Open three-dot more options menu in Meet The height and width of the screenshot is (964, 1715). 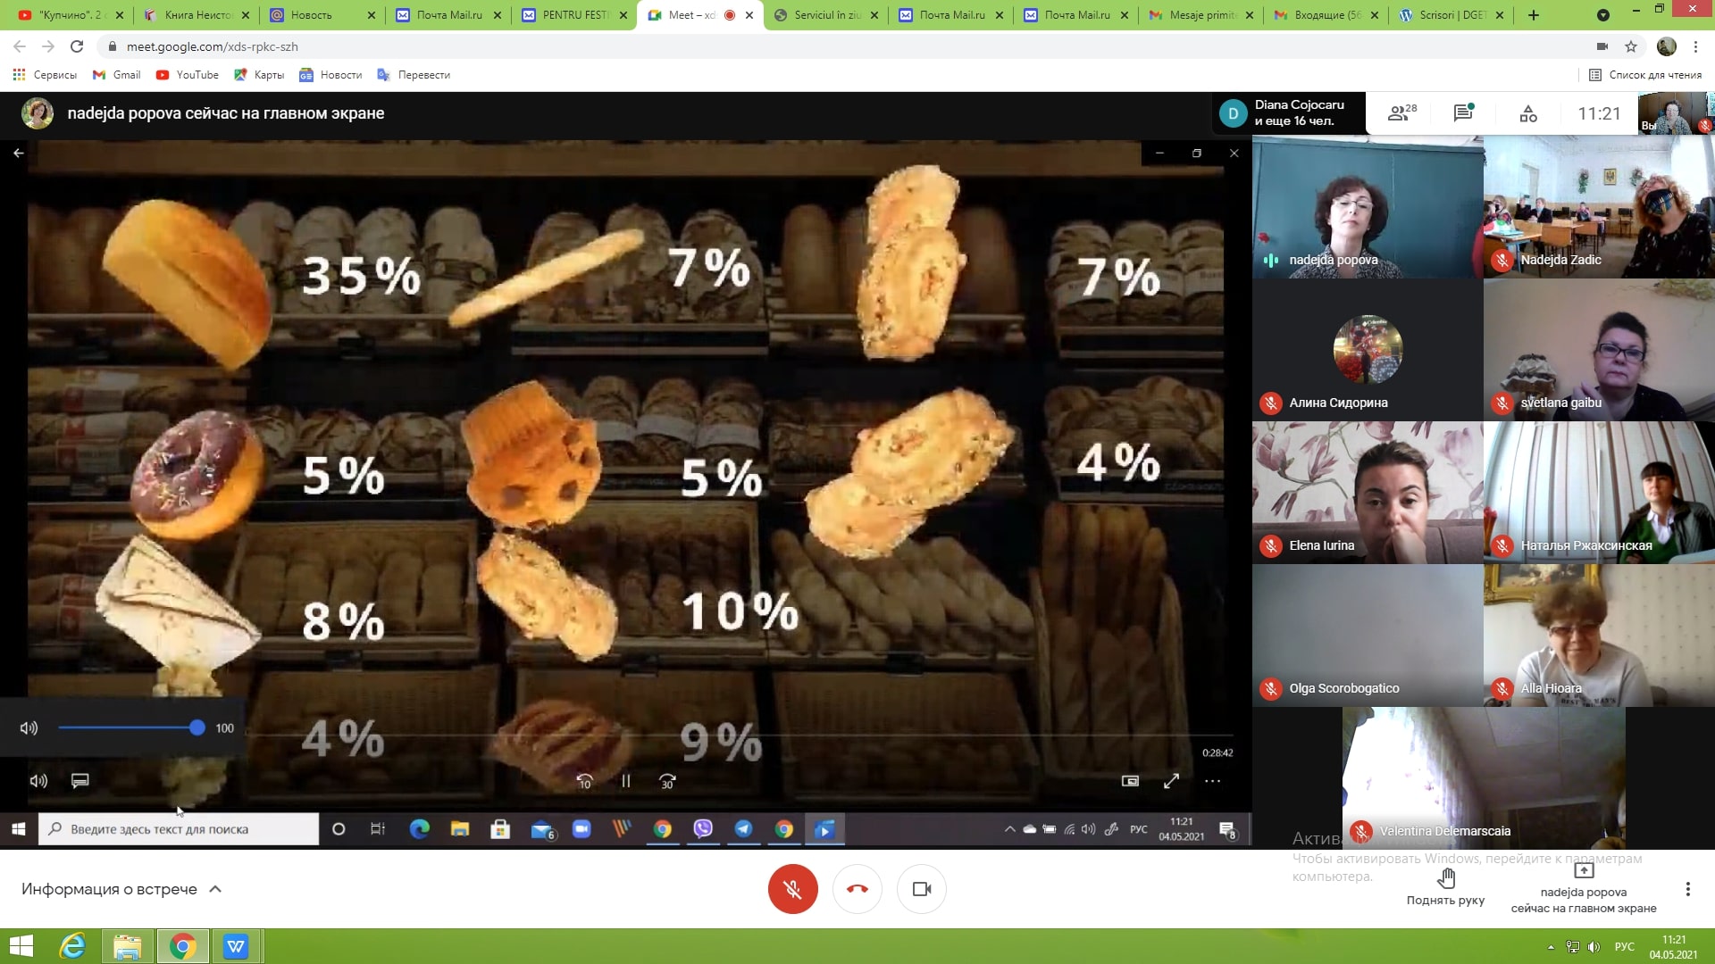coord(1687,889)
